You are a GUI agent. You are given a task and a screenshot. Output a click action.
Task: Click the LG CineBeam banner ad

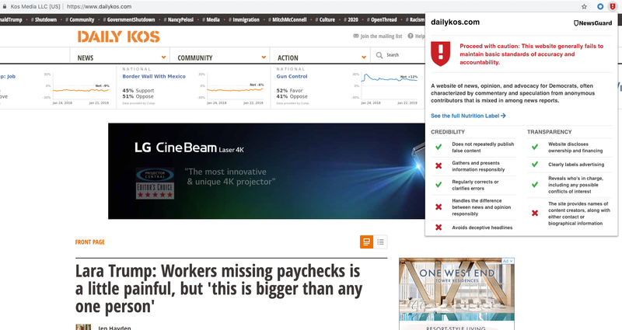tap(266, 171)
